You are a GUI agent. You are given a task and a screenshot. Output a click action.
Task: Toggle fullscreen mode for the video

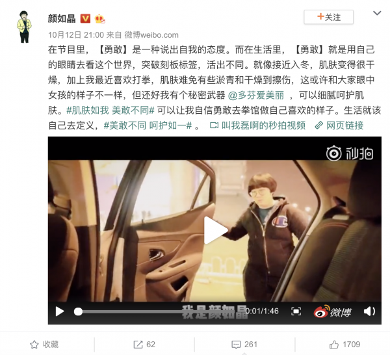tap(296, 311)
